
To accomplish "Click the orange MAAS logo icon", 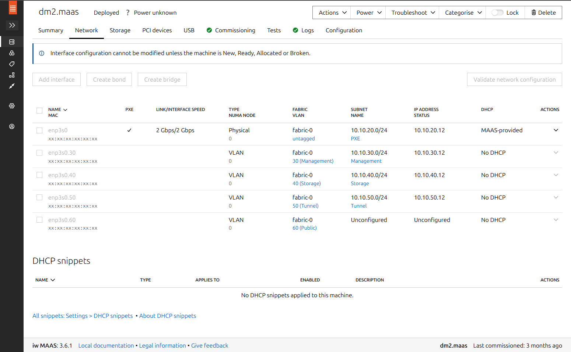I will (x=13, y=8).
